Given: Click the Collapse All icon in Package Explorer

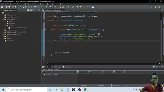Looking at the screenshot, I should 28,10.
